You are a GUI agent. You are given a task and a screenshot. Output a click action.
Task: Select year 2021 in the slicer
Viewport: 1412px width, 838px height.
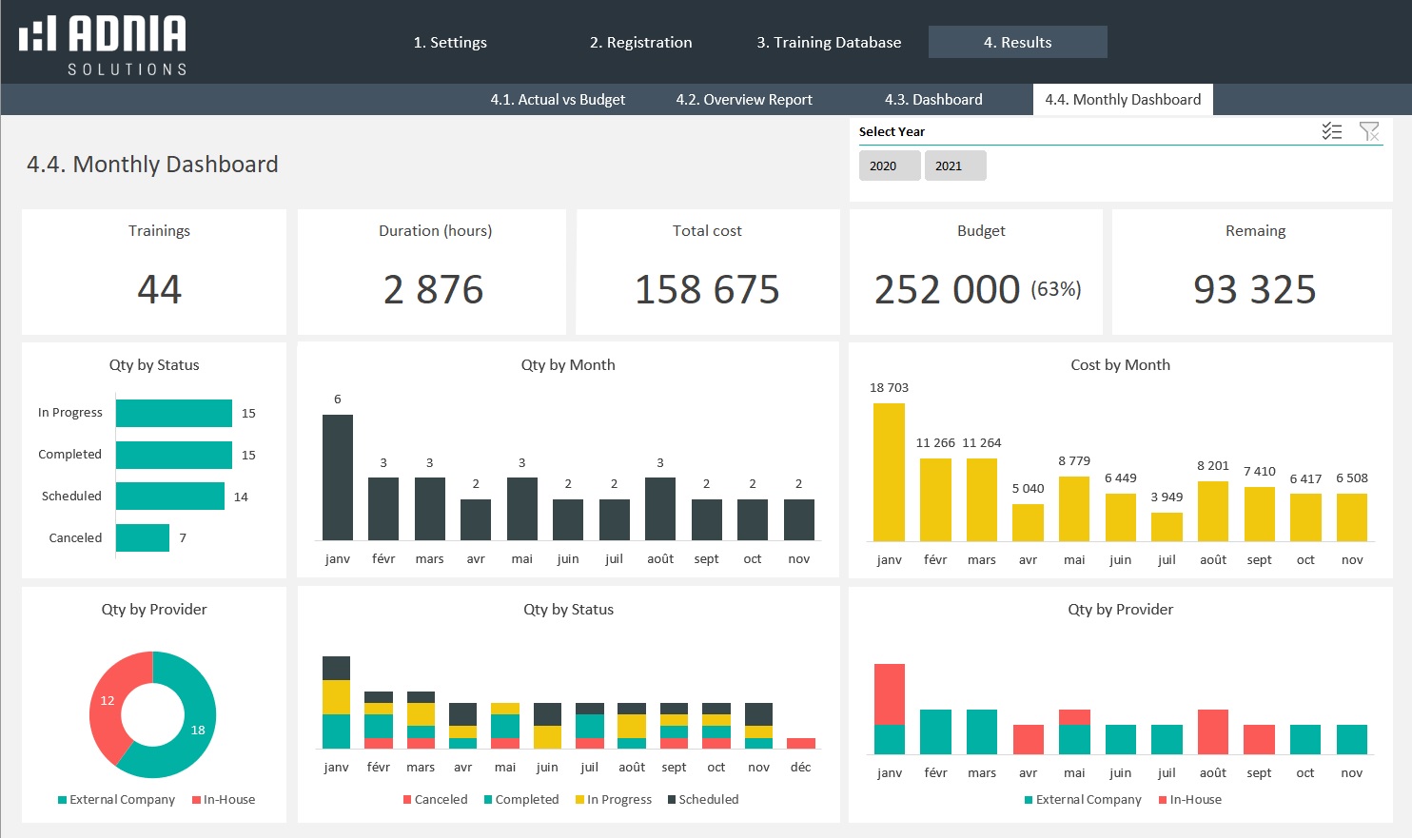(x=954, y=166)
